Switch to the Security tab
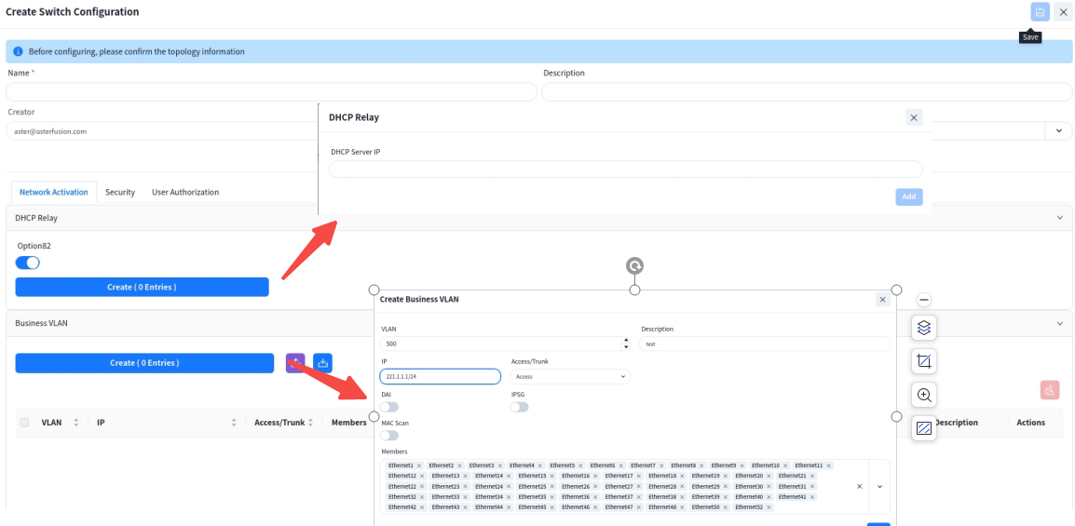The image size is (1075, 526). 120,193
